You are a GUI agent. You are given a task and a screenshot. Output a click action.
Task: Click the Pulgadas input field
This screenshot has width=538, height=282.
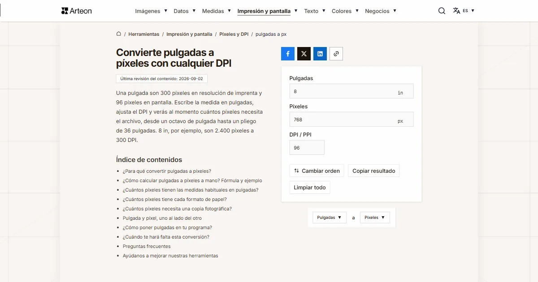351,91
